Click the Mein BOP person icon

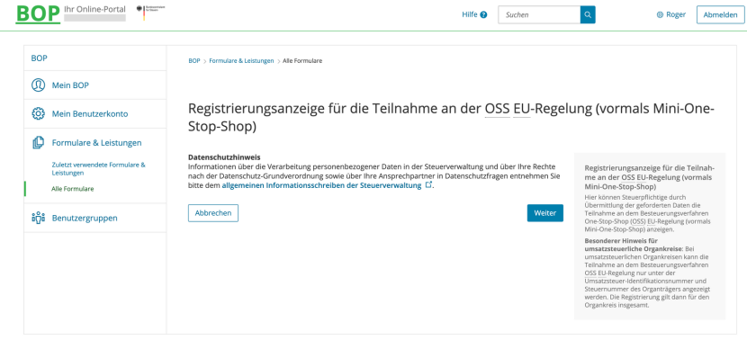pos(38,85)
